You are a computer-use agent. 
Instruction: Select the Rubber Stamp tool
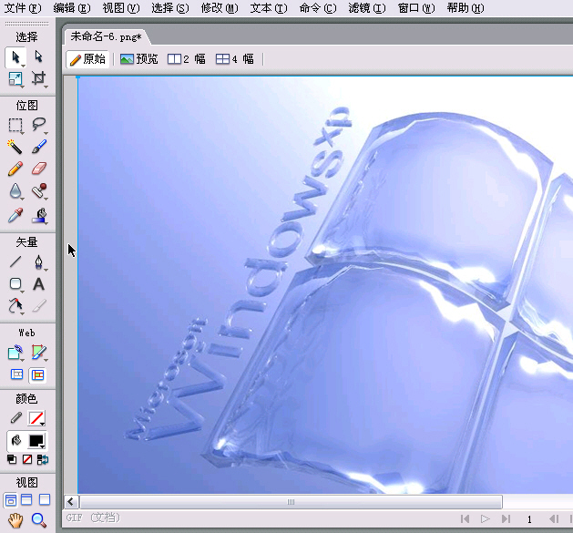(38, 191)
